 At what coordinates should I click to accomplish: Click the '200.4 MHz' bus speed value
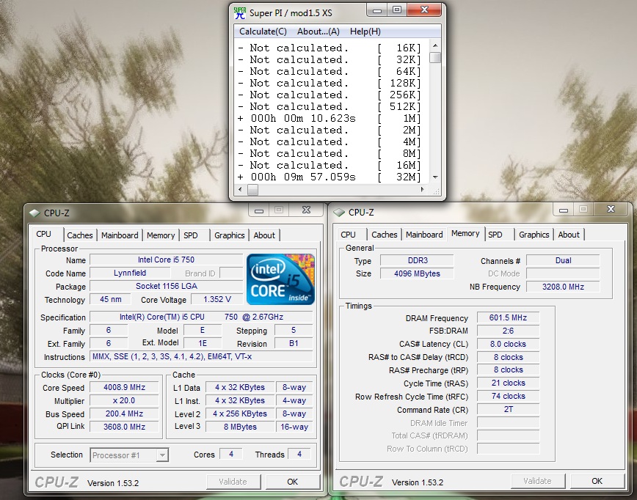(124, 413)
